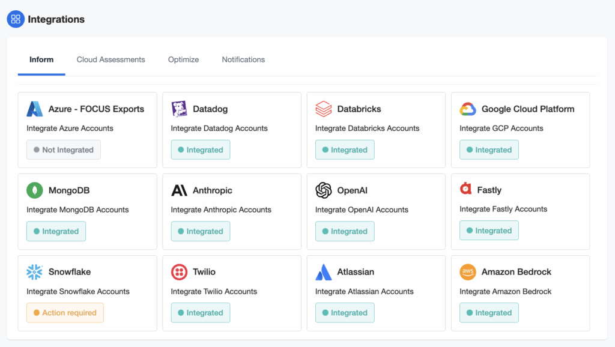615x347 pixels.
Task: Click the Datadog dog logo
Action: tap(179, 109)
